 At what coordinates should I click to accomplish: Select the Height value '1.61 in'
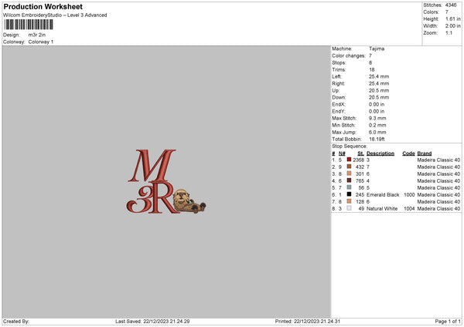tap(453, 19)
